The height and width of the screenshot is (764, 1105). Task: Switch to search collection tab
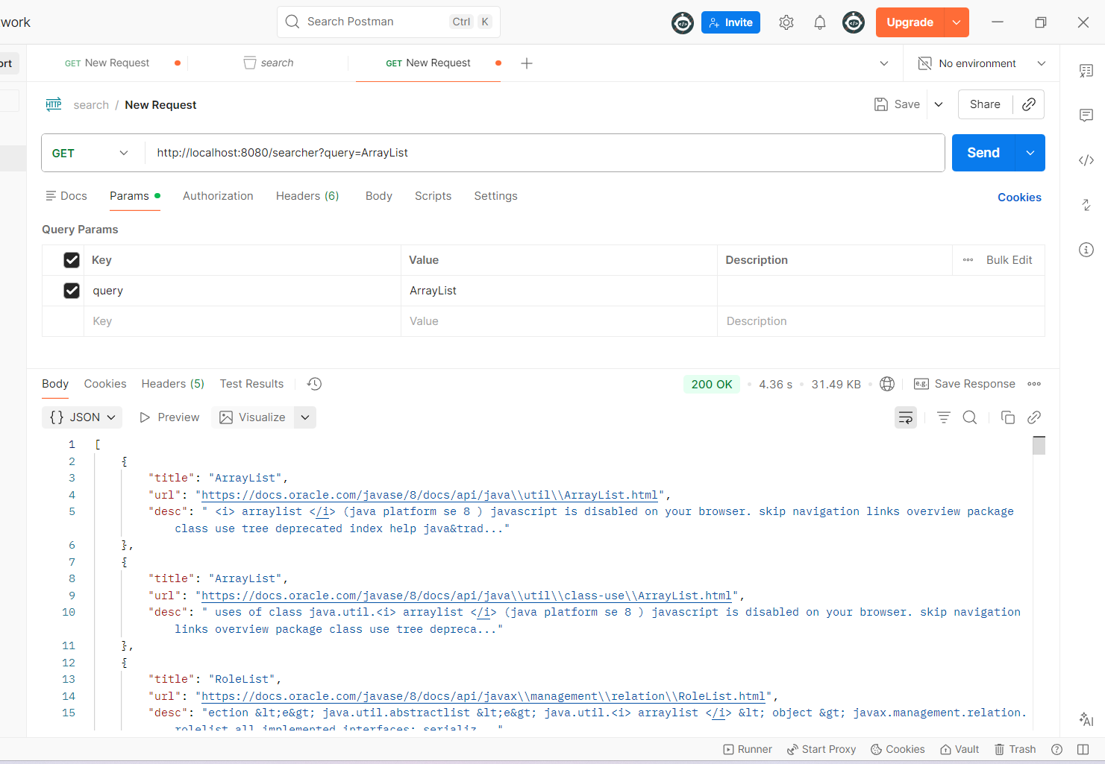pos(269,63)
